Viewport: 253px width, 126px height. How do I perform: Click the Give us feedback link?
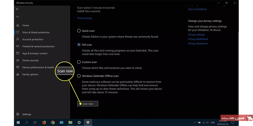click(197, 9)
